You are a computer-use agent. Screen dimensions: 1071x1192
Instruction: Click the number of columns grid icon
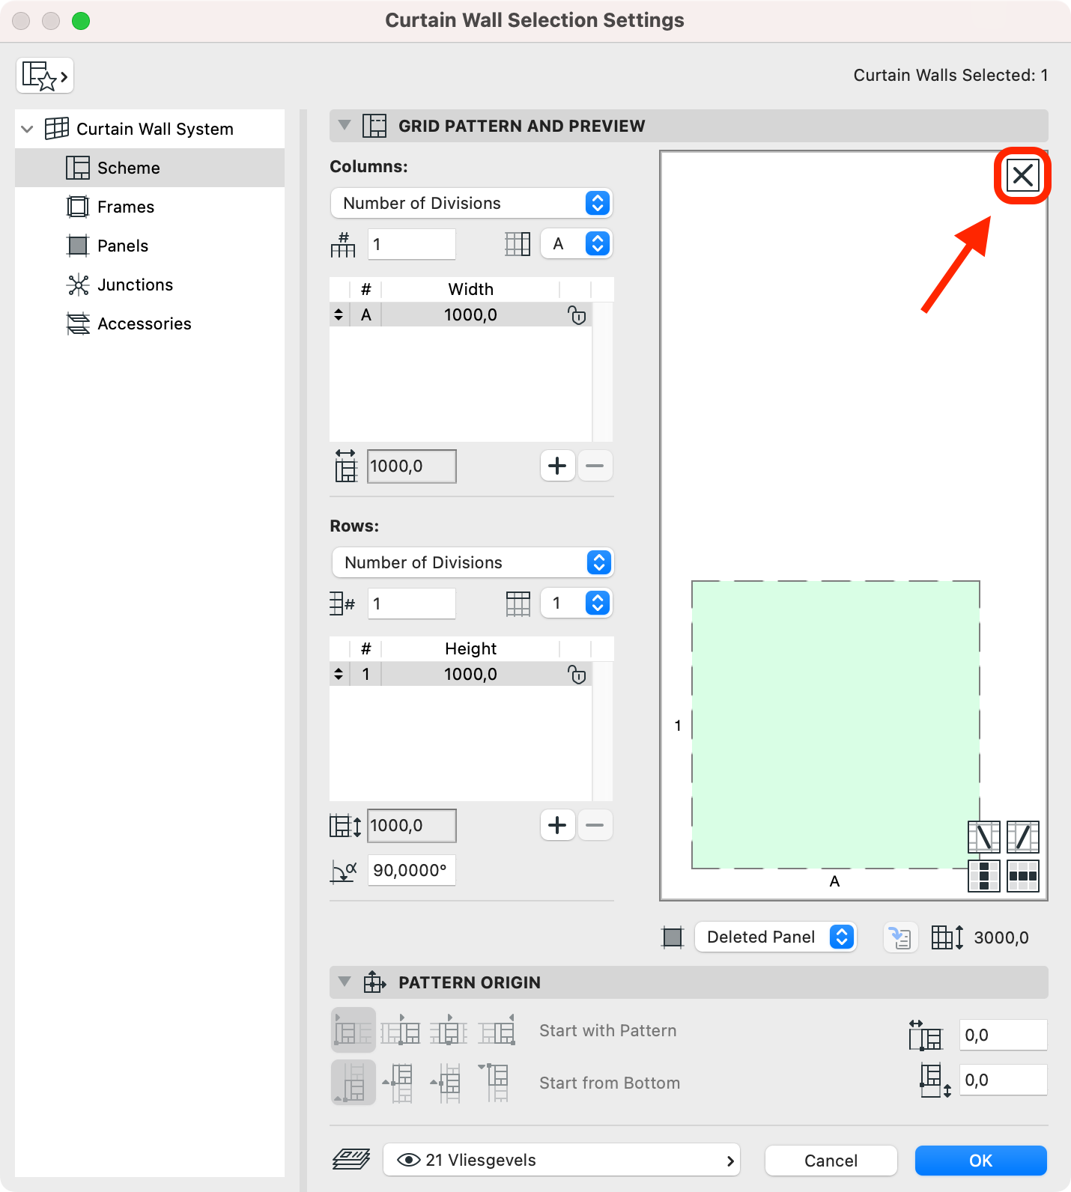click(343, 244)
